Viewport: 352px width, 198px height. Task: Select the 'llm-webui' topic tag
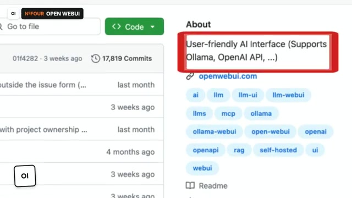pos(288,95)
